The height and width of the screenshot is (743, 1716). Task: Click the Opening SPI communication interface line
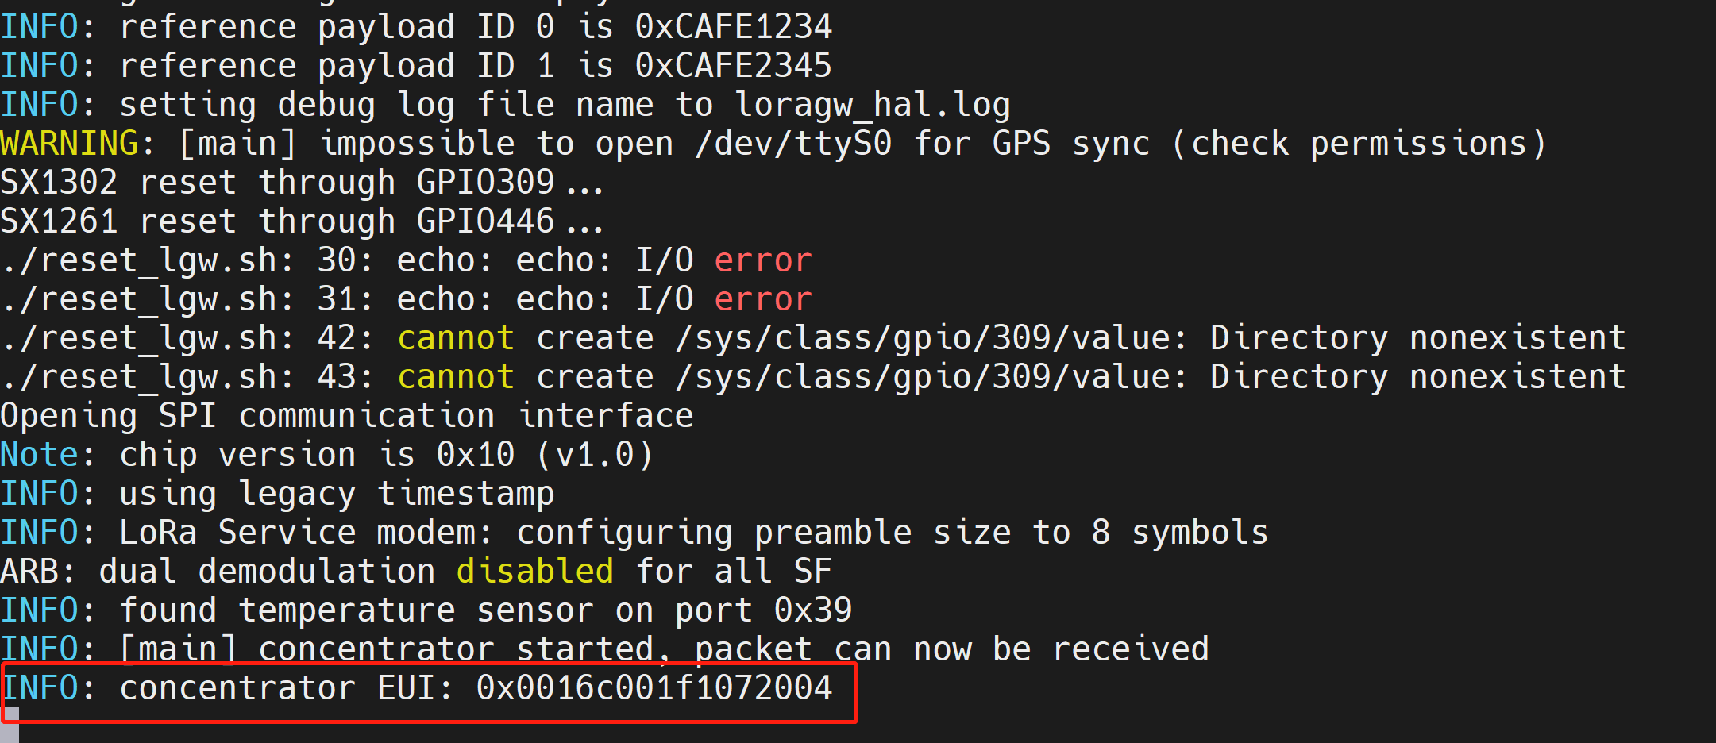[x=347, y=416]
